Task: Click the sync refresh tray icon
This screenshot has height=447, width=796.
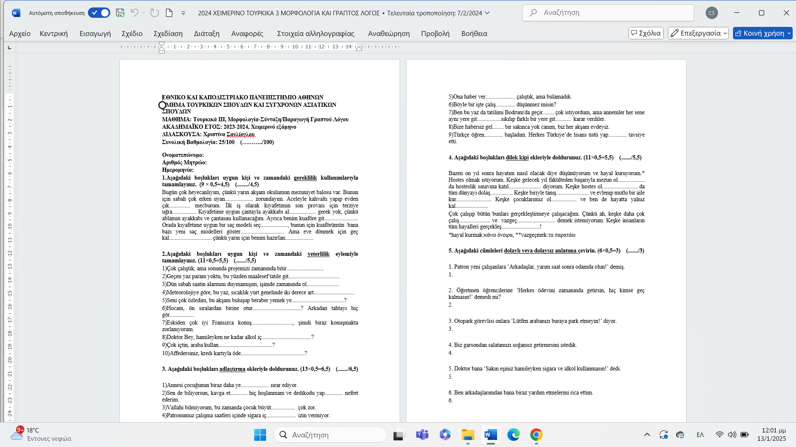Action: (x=663, y=435)
